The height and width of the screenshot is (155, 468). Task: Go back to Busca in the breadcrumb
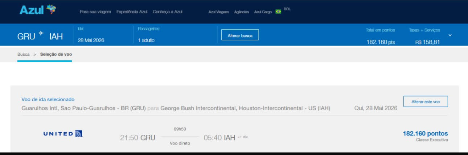tap(24, 55)
